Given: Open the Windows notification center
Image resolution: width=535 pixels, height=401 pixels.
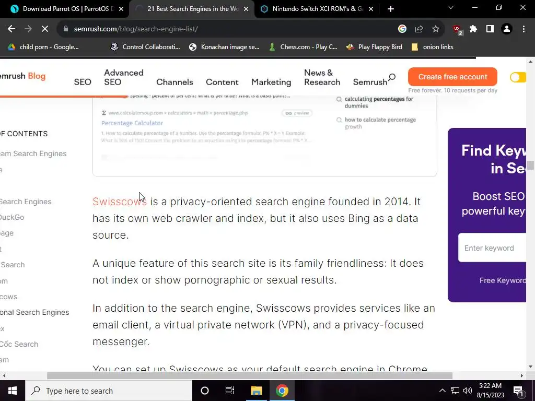Looking at the screenshot, I should coord(518,391).
